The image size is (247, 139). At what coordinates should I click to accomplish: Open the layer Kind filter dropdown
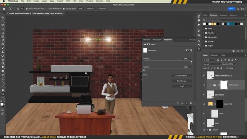point(209,60)
